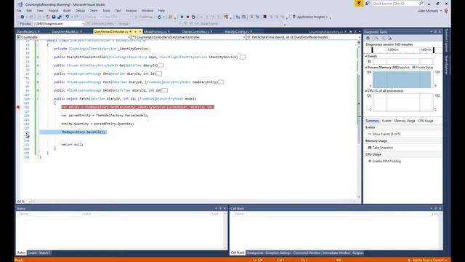465x262 pixels.
Task: Undo the last edit
Action: 68,17
